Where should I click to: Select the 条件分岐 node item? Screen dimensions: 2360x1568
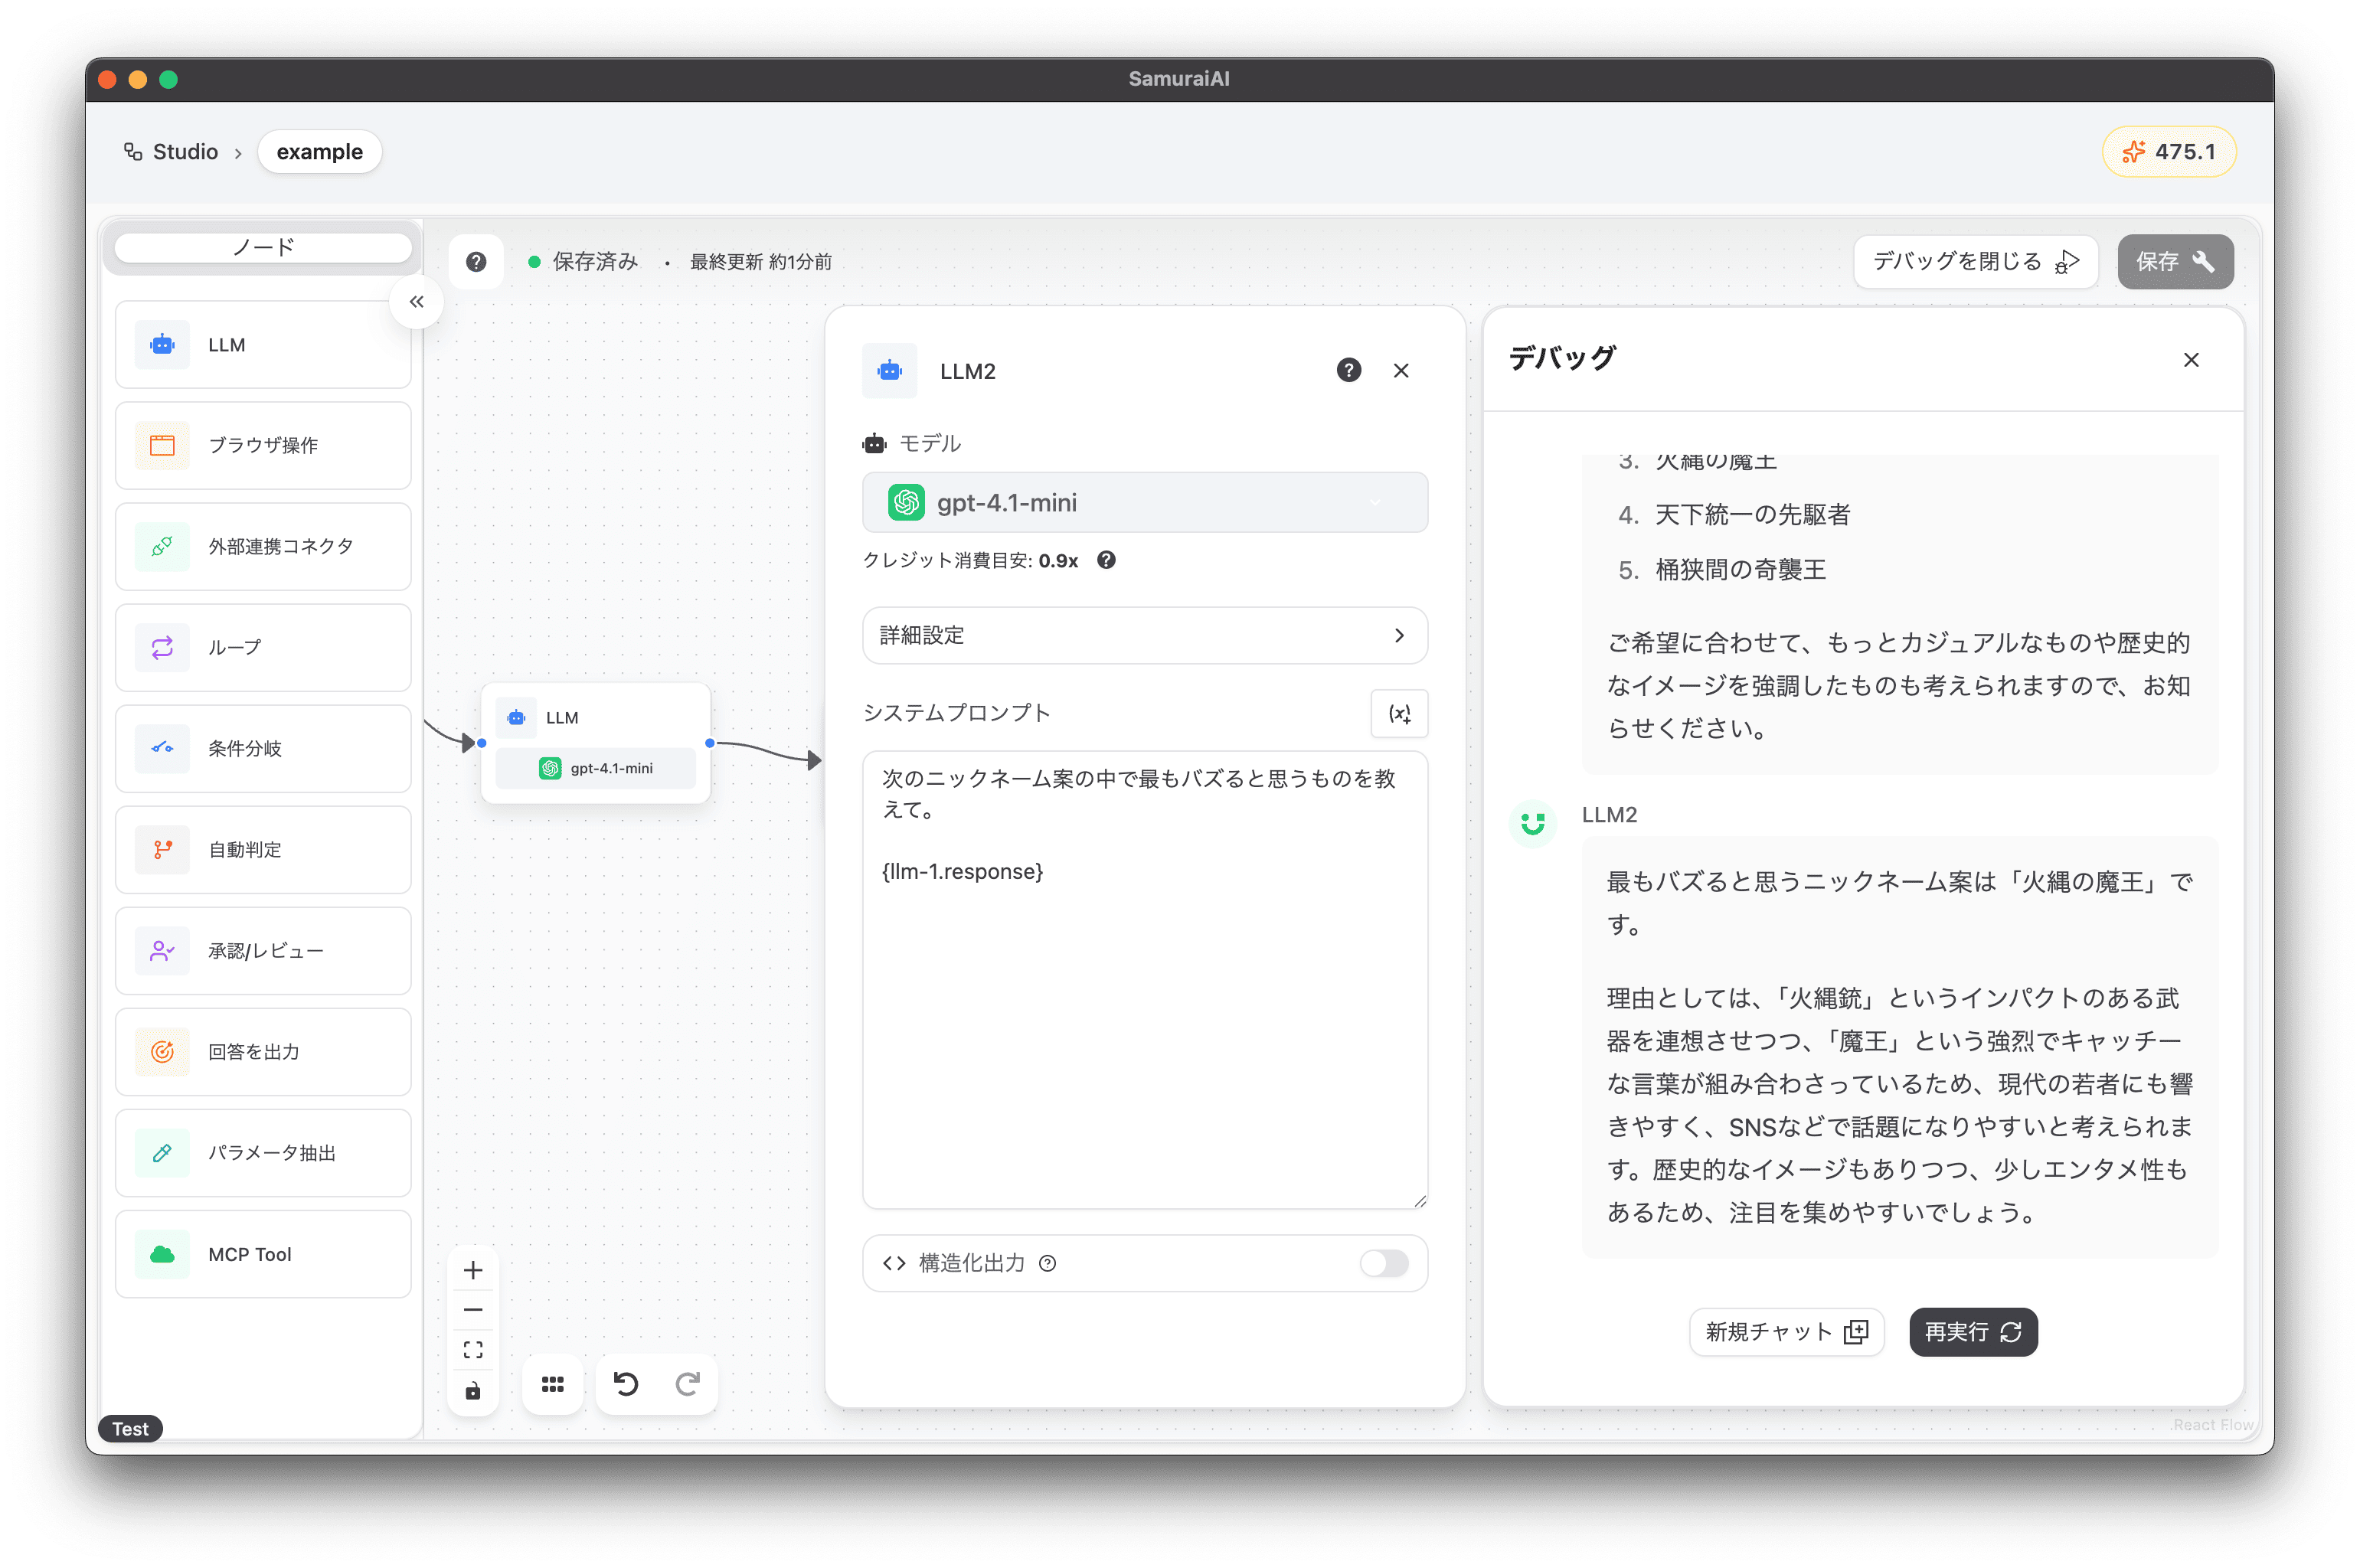[263, 748]
